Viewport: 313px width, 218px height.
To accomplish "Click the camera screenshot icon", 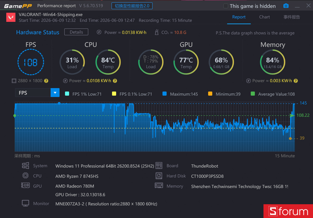I will point(286,6).
